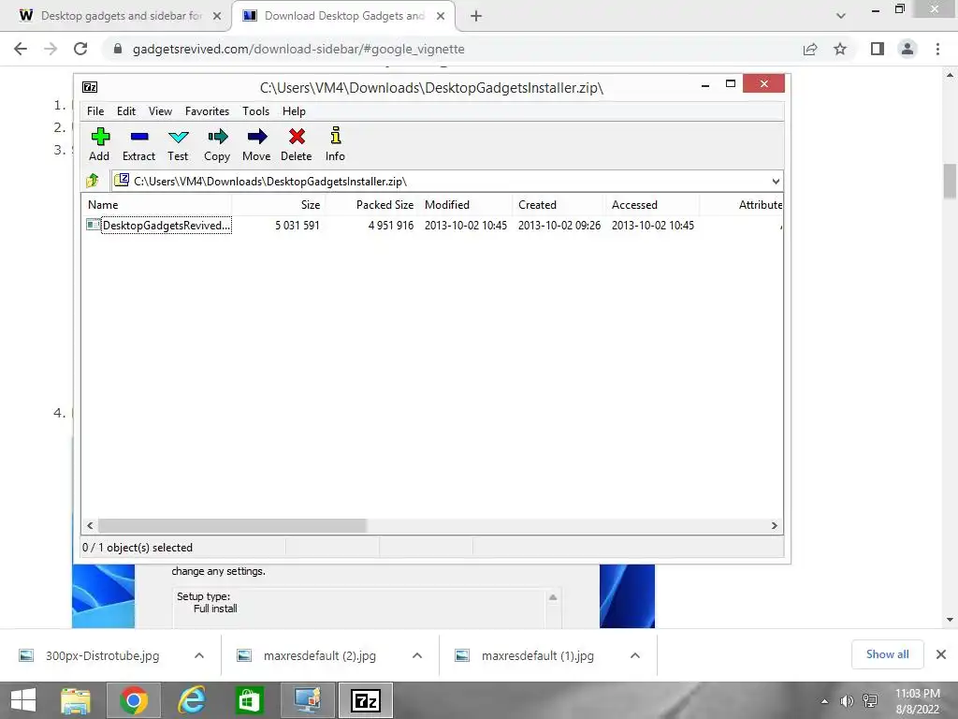Close the 'Desktop gadgets and sidebar' tab
Screen dimensions: 958x719
tap(217, 17)
